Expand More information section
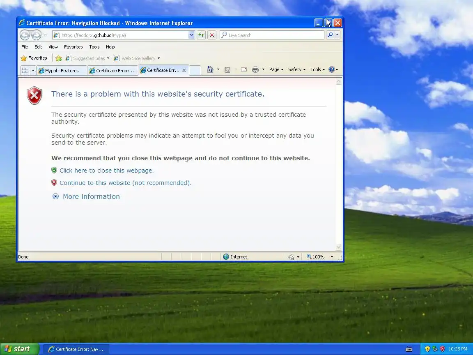Image resolution: width=473 pixels, height=355 pixels. click(x=86, y=196)
